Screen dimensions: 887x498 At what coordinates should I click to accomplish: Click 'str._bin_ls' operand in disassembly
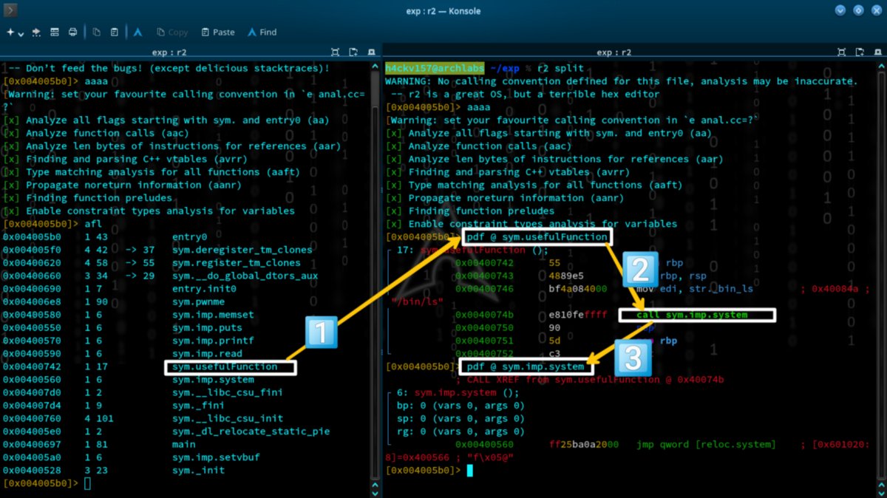721,288
